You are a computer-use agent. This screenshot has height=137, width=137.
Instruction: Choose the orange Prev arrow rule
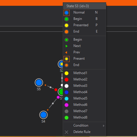66,52
